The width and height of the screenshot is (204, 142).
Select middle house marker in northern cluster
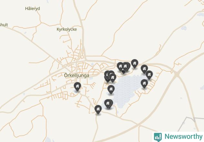pyautogui.click(x=125, y=66)
